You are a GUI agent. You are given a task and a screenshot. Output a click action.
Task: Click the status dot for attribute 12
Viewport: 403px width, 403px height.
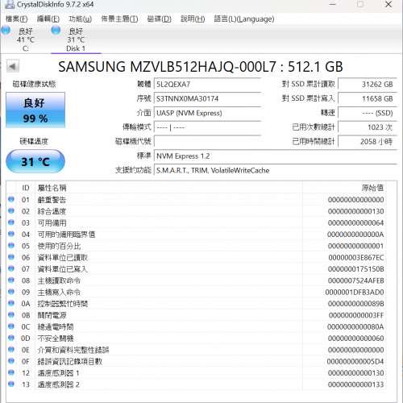click(x=11, y=372)
